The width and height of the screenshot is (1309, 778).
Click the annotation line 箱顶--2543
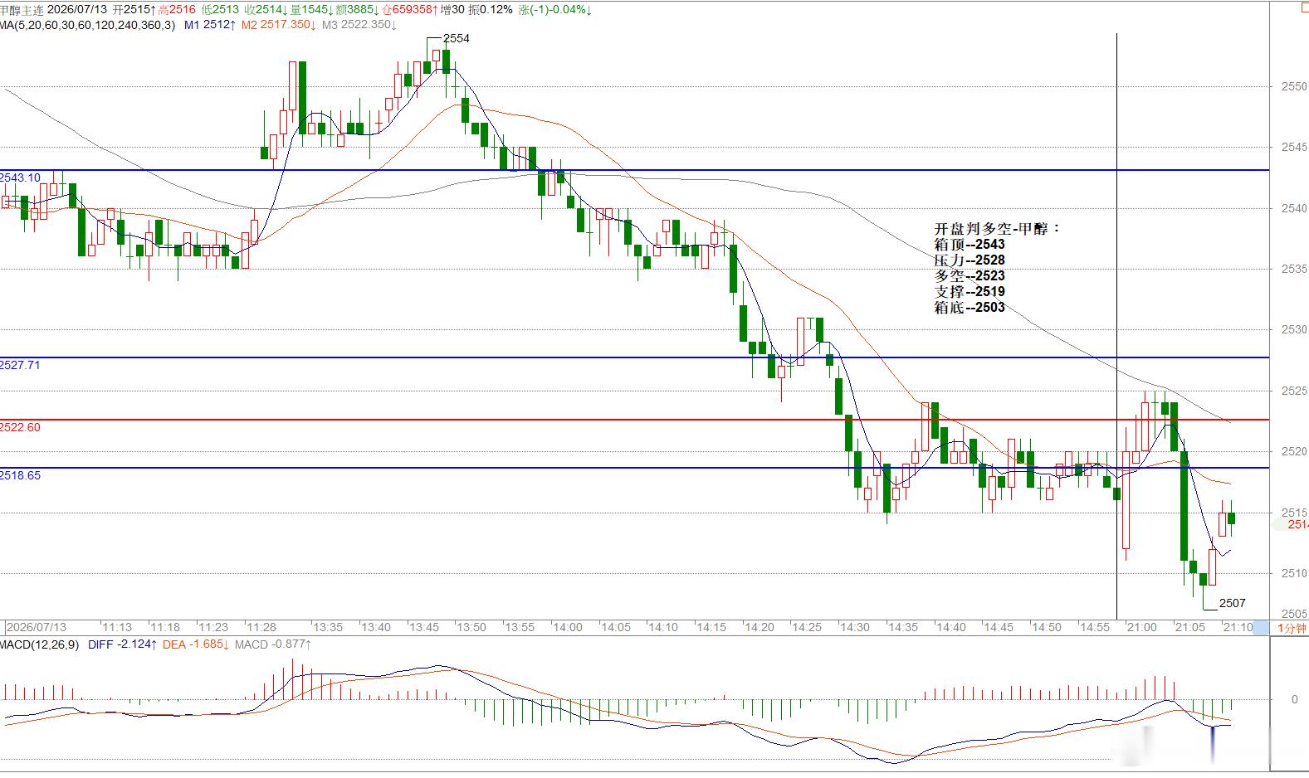(970, 244)
